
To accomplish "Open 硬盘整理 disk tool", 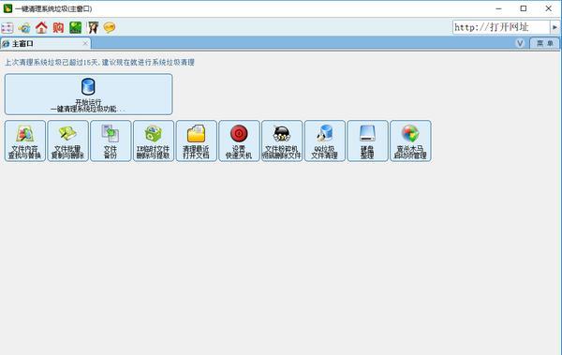I will click(368, 141).
